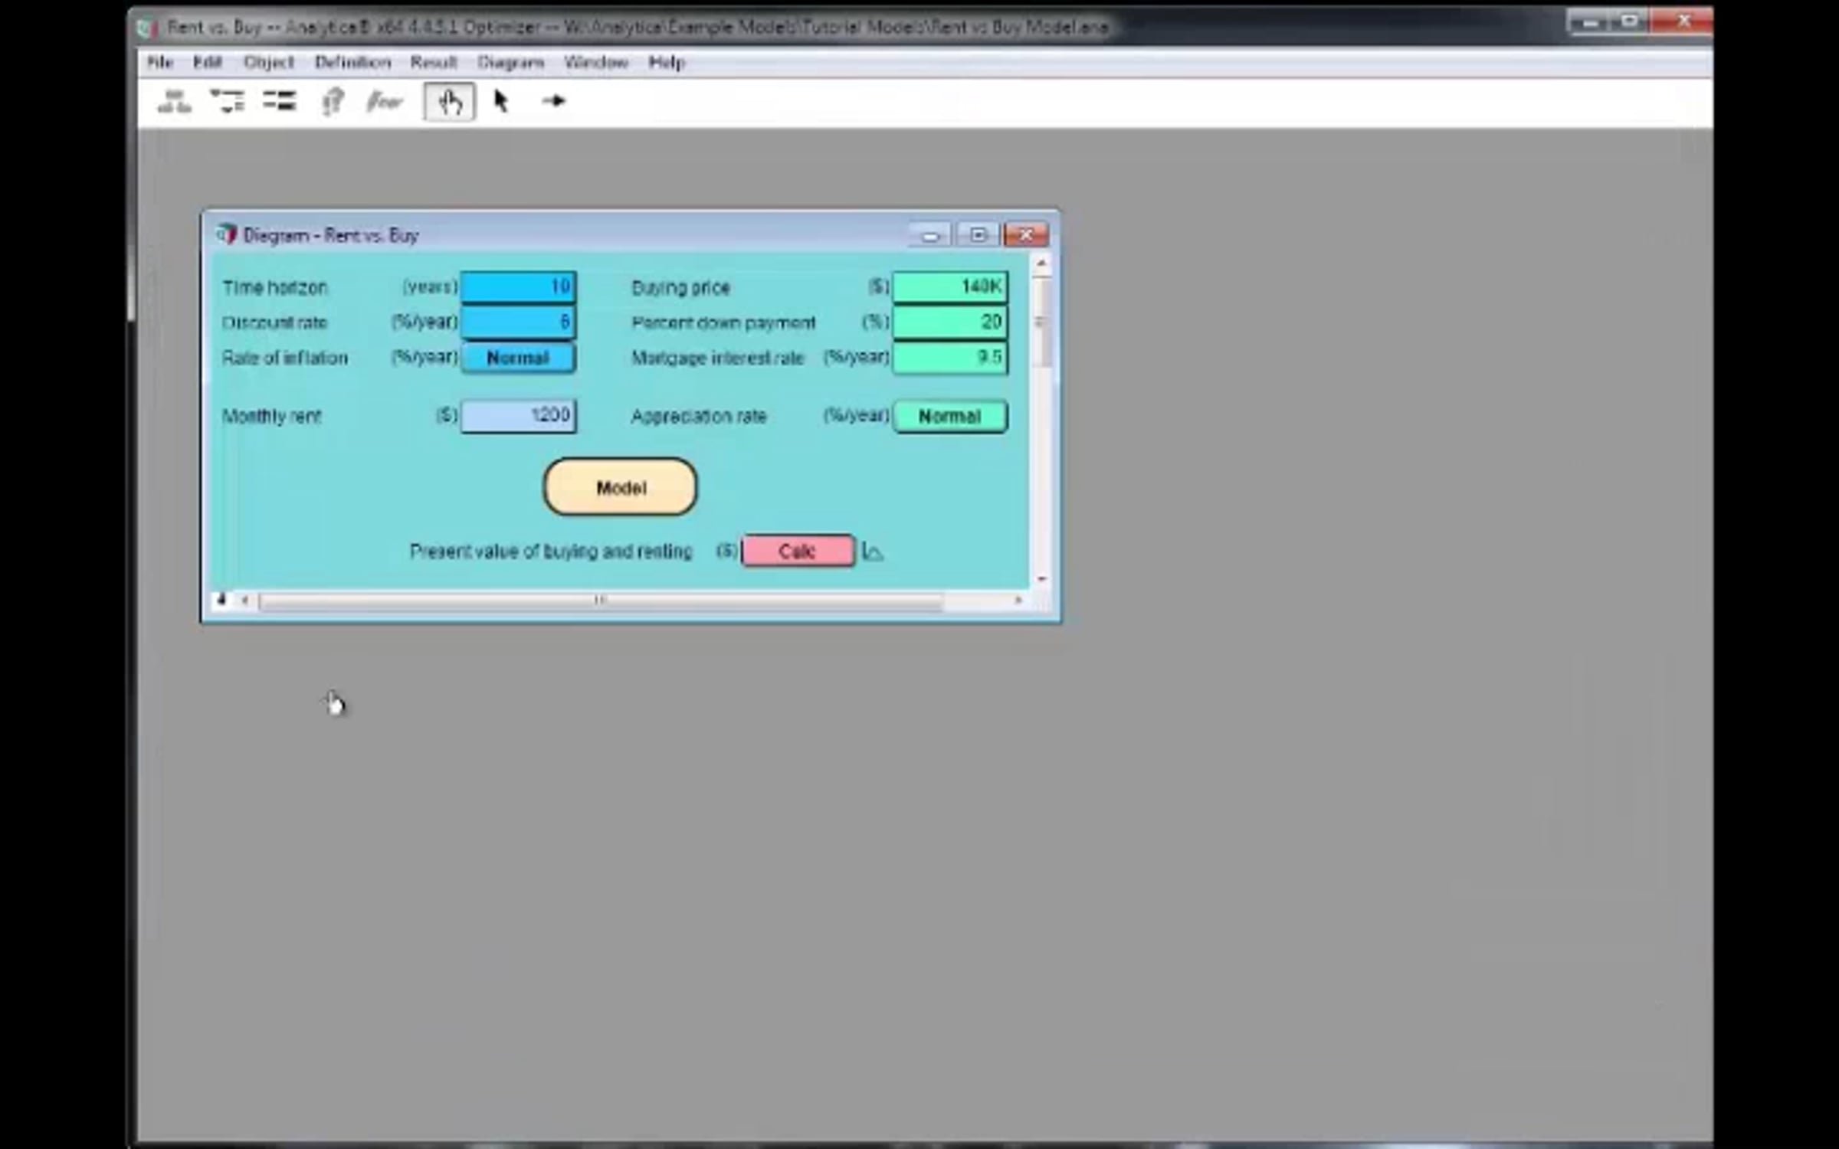Click the Monthly rent input field

click(519, 416)
